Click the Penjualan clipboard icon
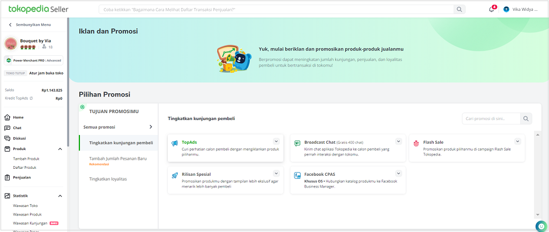 coord(7,177)
